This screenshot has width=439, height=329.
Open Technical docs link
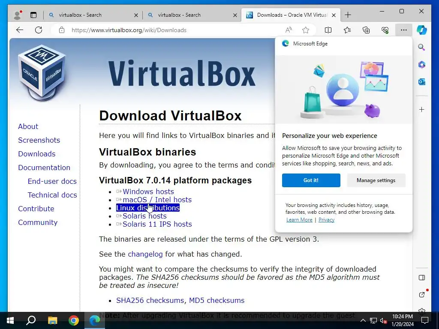(x=52, y=195)
